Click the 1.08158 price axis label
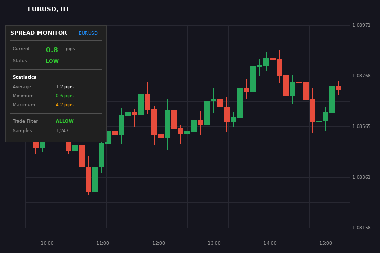The image size is (380, 253). 361,228
